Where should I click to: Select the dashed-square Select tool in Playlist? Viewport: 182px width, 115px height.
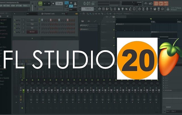[x=105, y=14]
